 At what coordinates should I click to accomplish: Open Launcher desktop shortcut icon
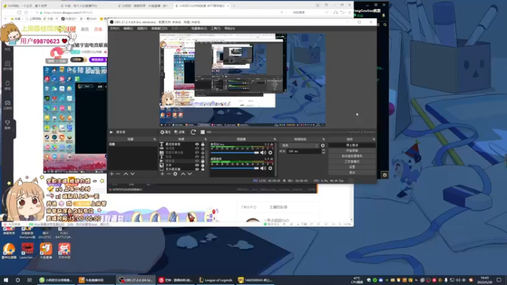pyautogui.click(x=27, y=251)
